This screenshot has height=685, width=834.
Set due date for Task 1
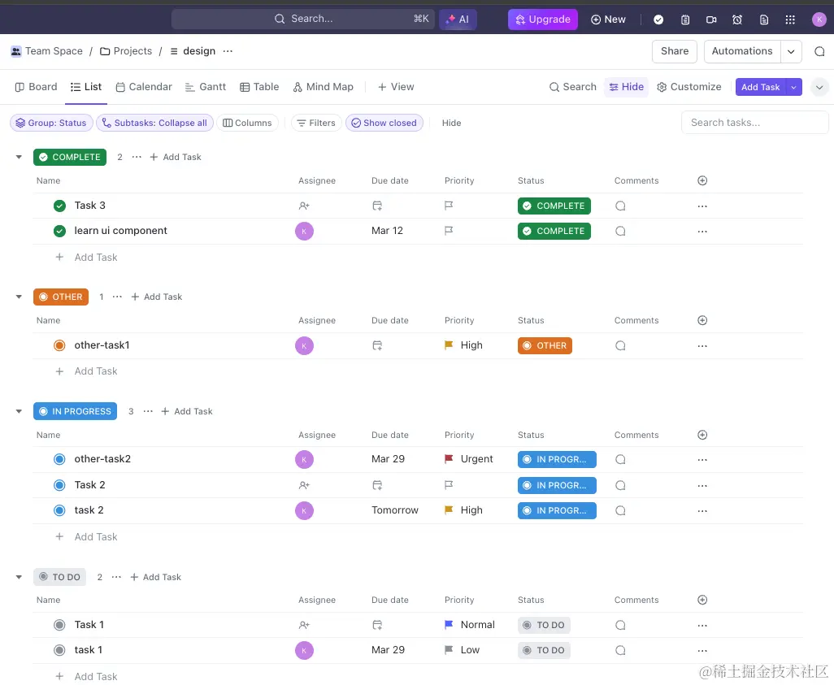click(x=377, y=625)
